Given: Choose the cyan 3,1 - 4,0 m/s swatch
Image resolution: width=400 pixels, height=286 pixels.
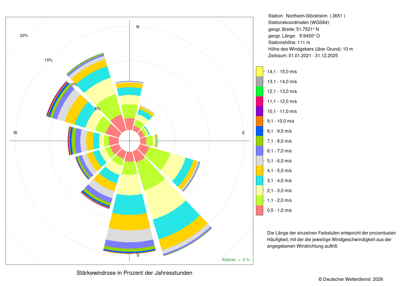Looking at the screenshot, I should click(259, 180).
